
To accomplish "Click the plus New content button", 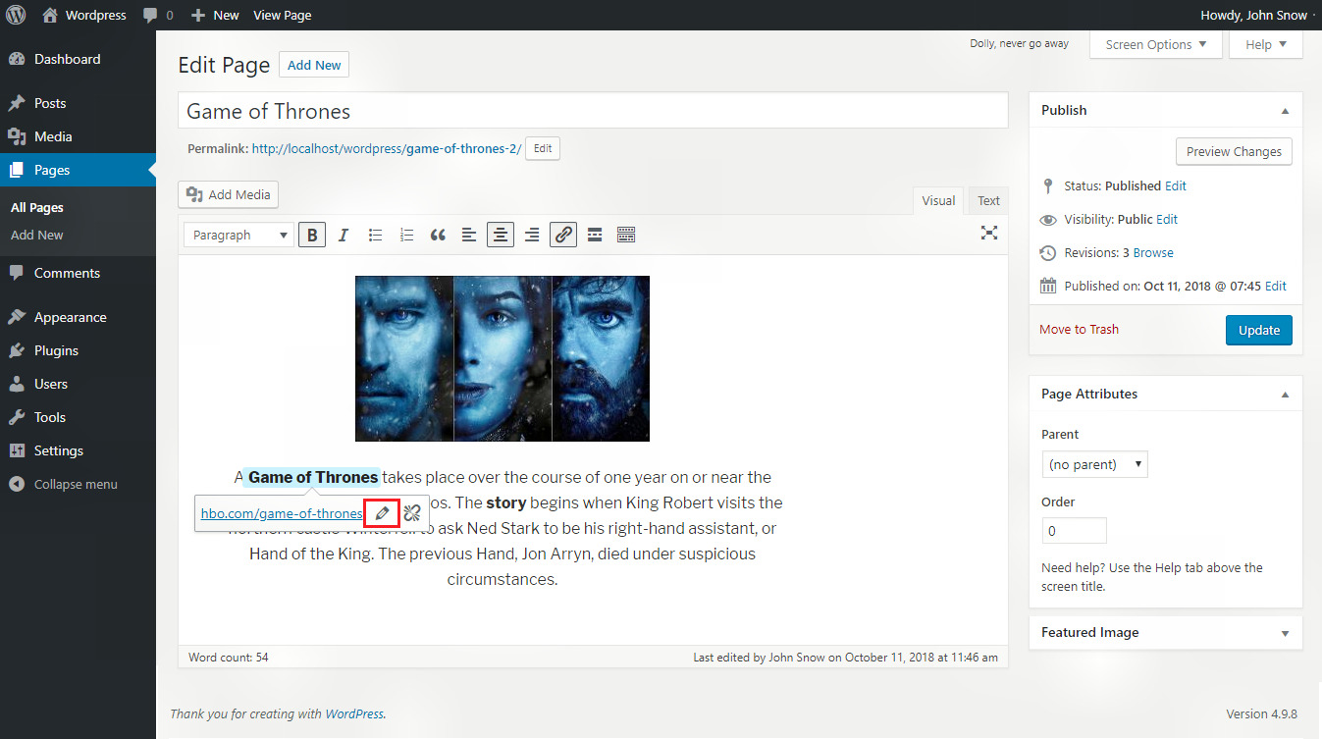I will point(215,15).
